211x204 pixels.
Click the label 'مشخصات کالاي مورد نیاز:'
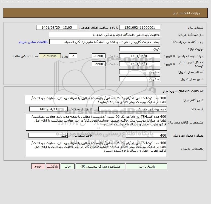coord(186,122)
